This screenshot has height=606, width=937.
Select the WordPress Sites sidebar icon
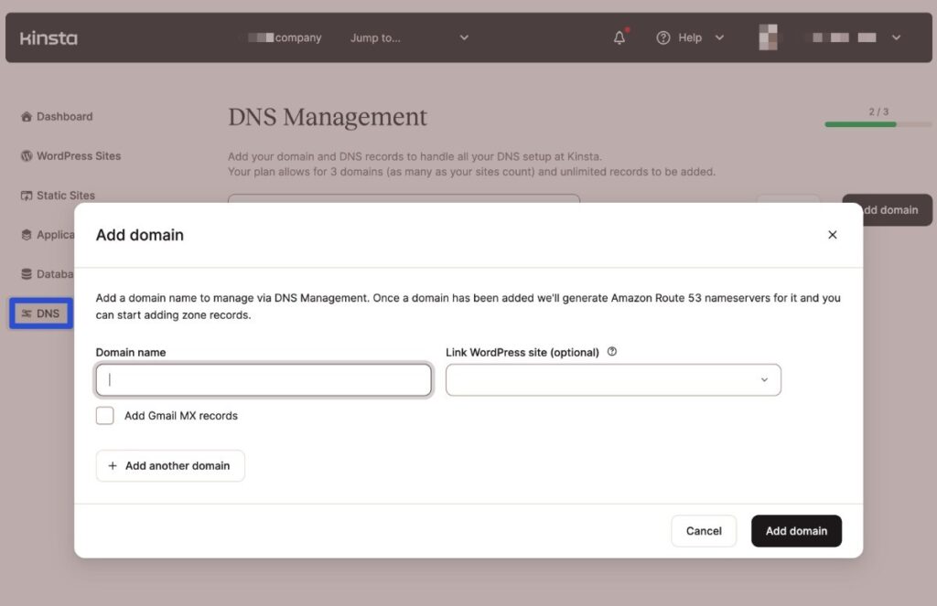click(25, 155)
